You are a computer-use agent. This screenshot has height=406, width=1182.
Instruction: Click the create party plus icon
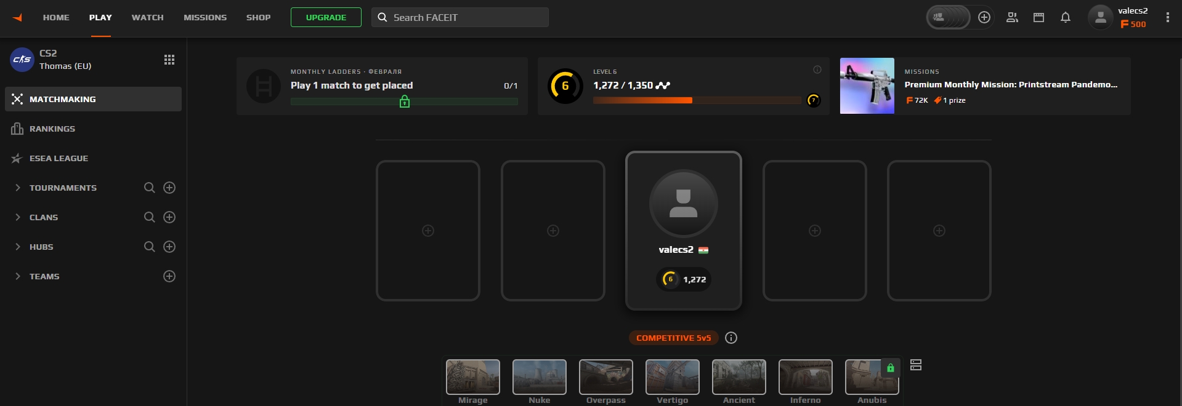[x=984, y=17]
